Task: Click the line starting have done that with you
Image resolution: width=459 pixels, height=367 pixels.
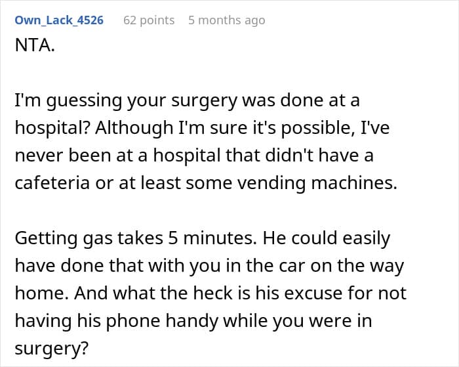Action: coord(209,267)
